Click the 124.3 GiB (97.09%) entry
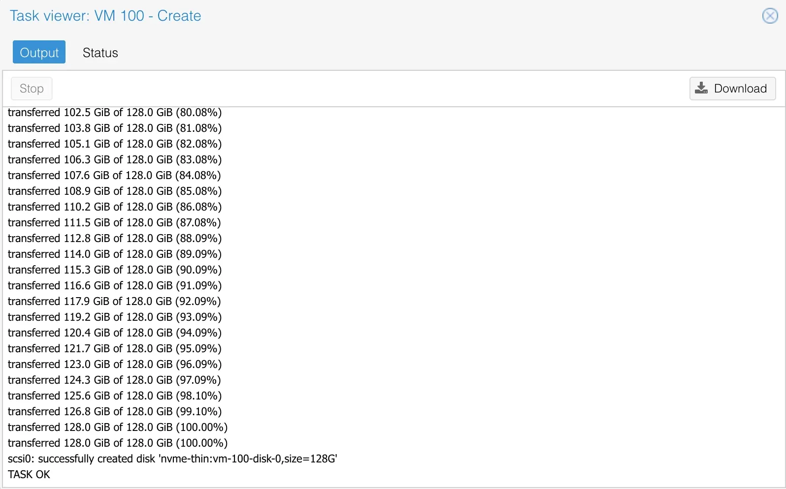Screen dimensions: 786x489 point(114,380)
